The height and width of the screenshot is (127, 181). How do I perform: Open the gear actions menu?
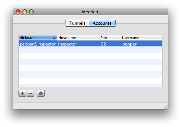tap(41, 93)
